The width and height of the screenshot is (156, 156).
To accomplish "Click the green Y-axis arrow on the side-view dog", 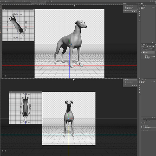I will [69, 41].
